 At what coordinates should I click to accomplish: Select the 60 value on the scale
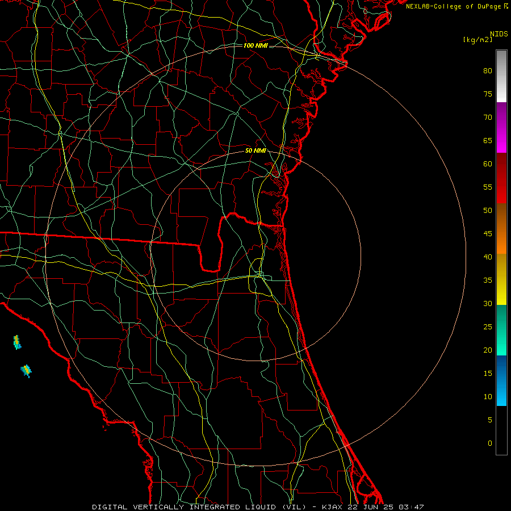pyautogui.click(x=488, y=164)
